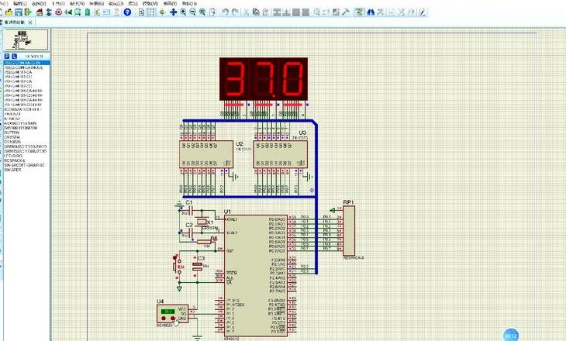
Task: Open Pick parts from libraries magnifier icon
Action: click(317, 12)
